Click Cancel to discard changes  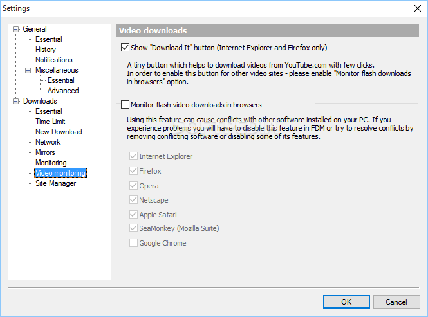click(x=396, y=302)
